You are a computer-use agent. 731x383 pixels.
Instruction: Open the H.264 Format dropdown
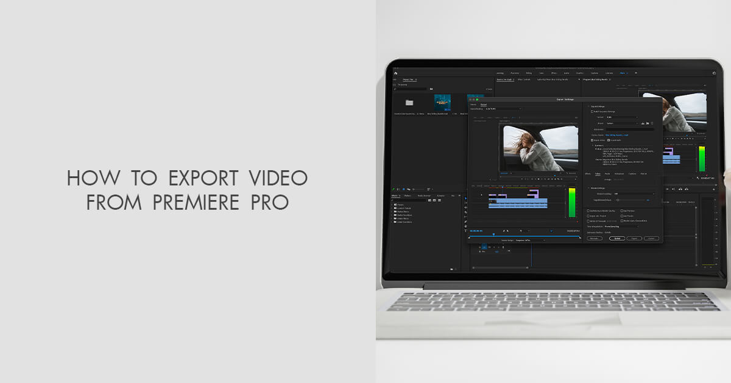621,117
